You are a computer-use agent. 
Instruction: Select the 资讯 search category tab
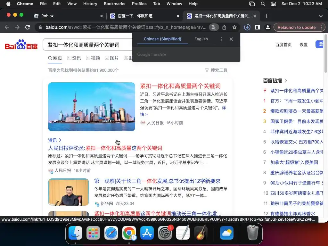coord(74,58)
